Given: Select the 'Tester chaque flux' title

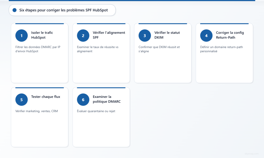Looking at the screenshot, I should tap(46, 97).
